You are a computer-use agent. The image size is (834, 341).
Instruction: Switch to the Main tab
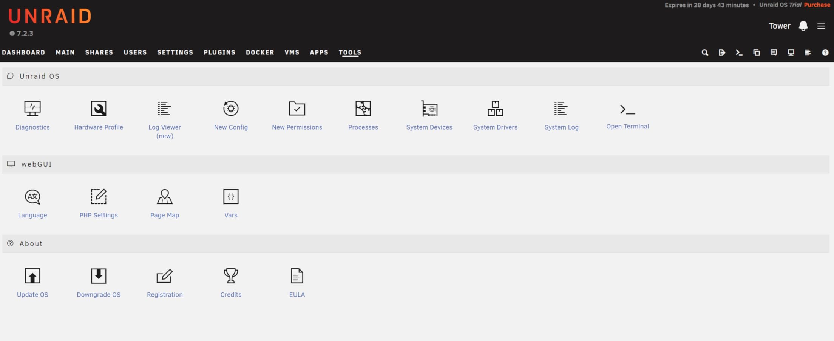click(x=65, y=52)
